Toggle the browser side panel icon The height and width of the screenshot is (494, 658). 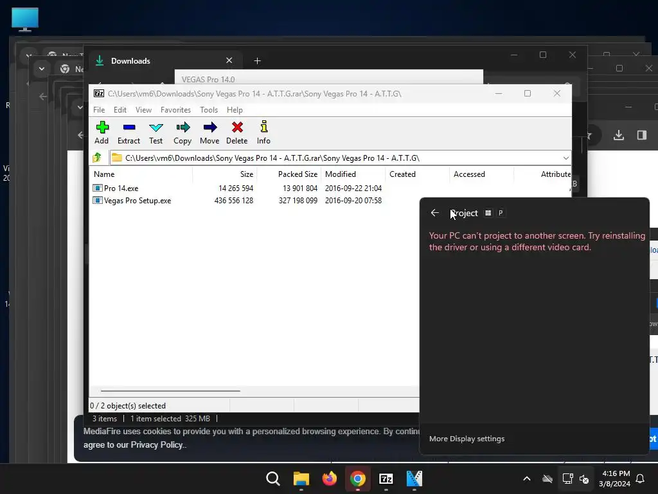point(642,135)
